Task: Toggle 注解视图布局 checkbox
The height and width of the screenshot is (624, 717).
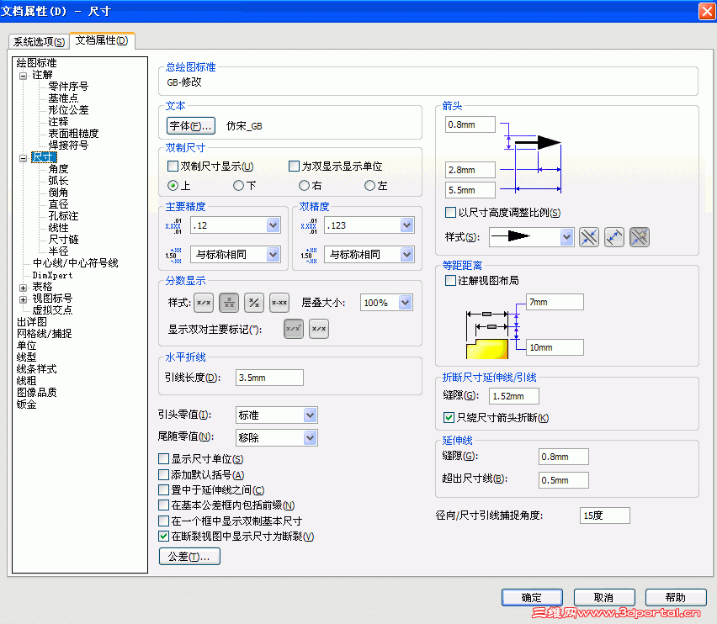Action: (450, 281)
